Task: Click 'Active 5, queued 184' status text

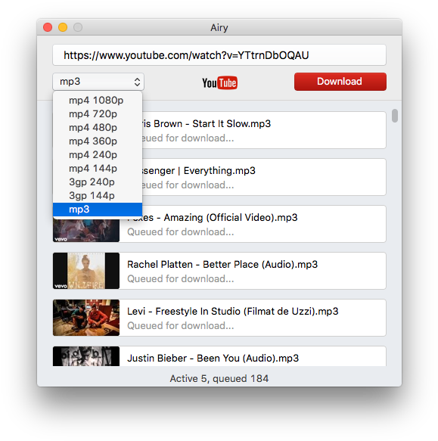Action: click(x=219, y=378)
